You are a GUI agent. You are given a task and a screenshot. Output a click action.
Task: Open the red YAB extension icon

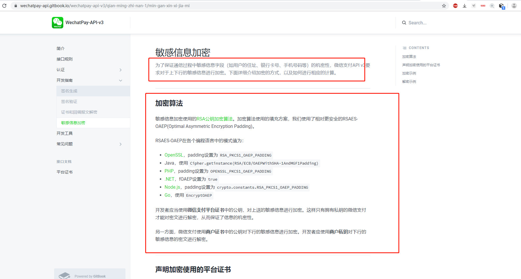click(x=455, y=6)
